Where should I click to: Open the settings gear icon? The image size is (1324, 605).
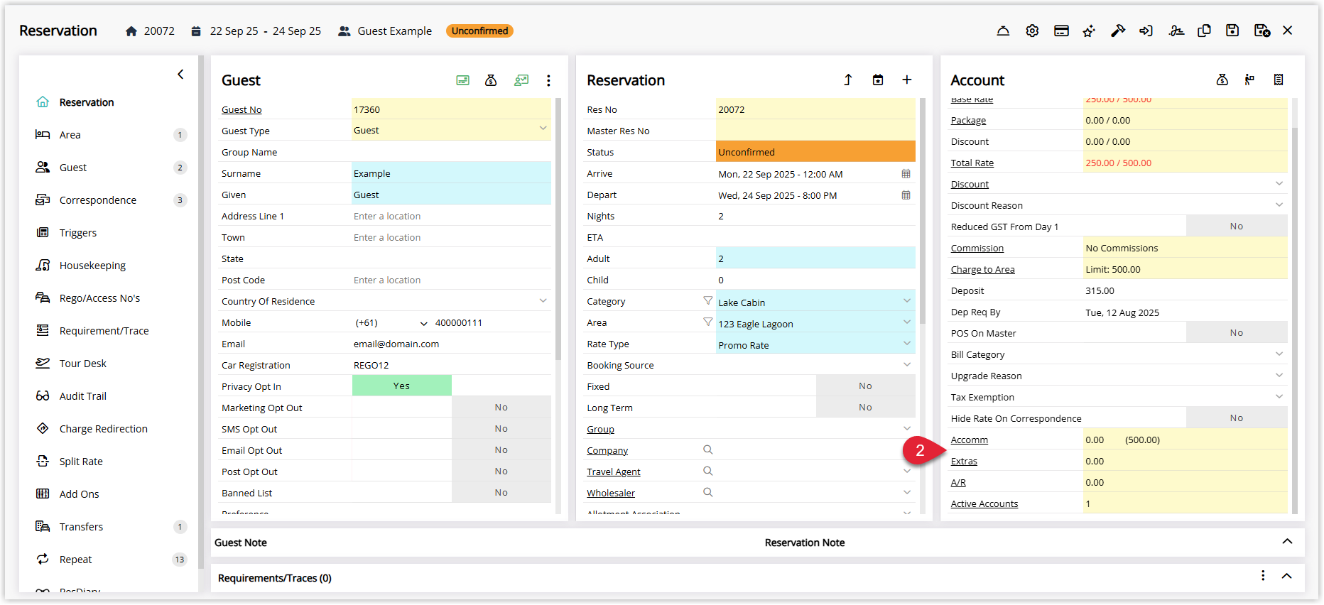(1032, 31)
